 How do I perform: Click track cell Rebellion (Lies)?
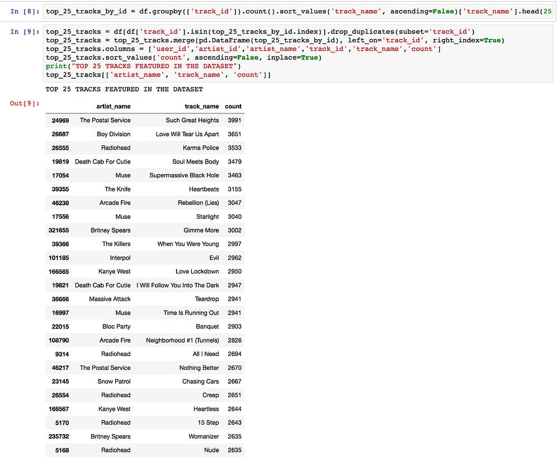[x=198, y=203]
